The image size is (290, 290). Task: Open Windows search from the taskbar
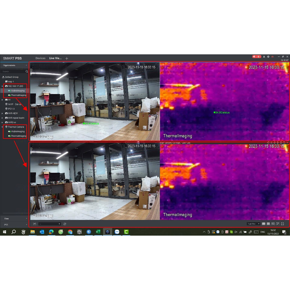click(14, 232)
